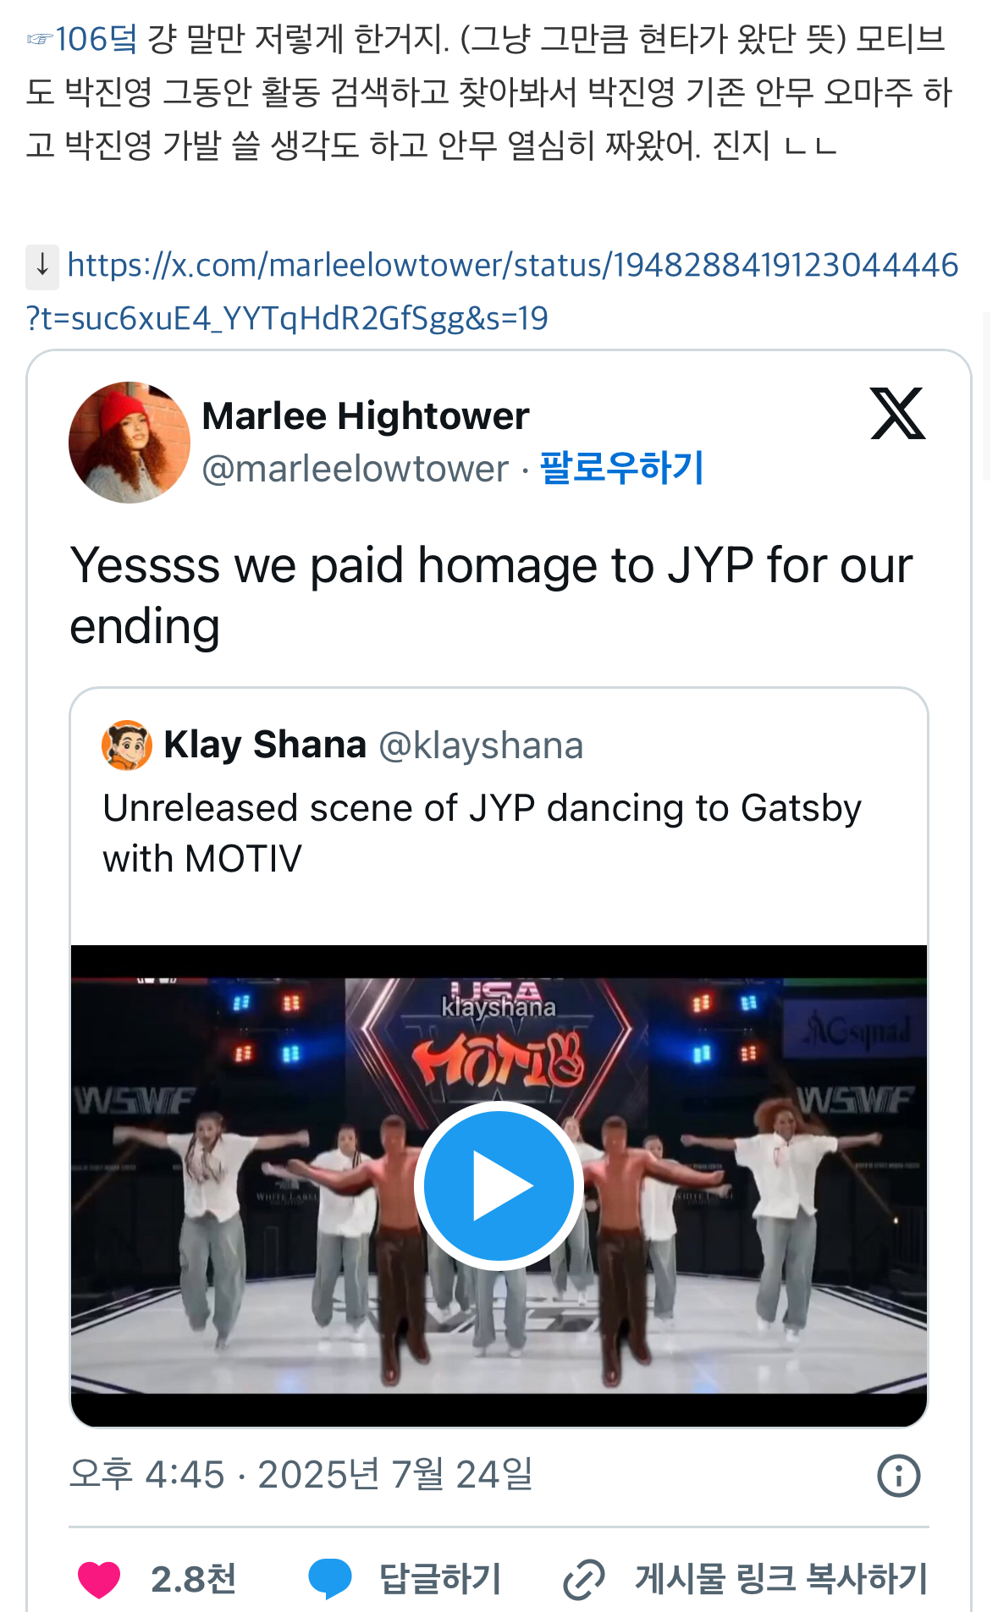Viewport: 998px width, 1612px height.
Task: Open the Klay Shana quoted tweet name
Action: pos(265,745)
